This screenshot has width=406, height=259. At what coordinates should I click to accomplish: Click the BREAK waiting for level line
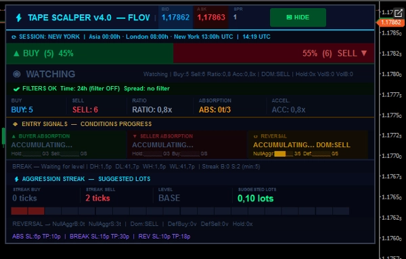coord(136,167)
